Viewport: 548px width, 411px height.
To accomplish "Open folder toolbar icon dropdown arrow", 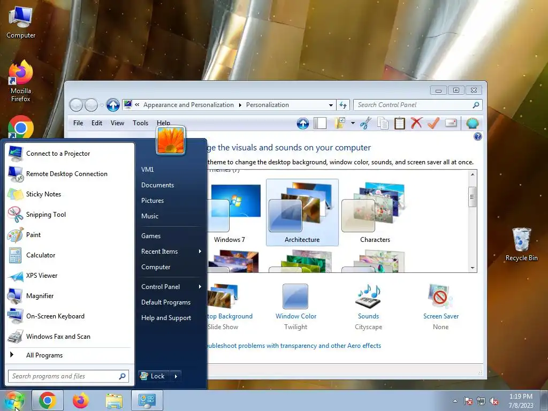I will [353, 123].
